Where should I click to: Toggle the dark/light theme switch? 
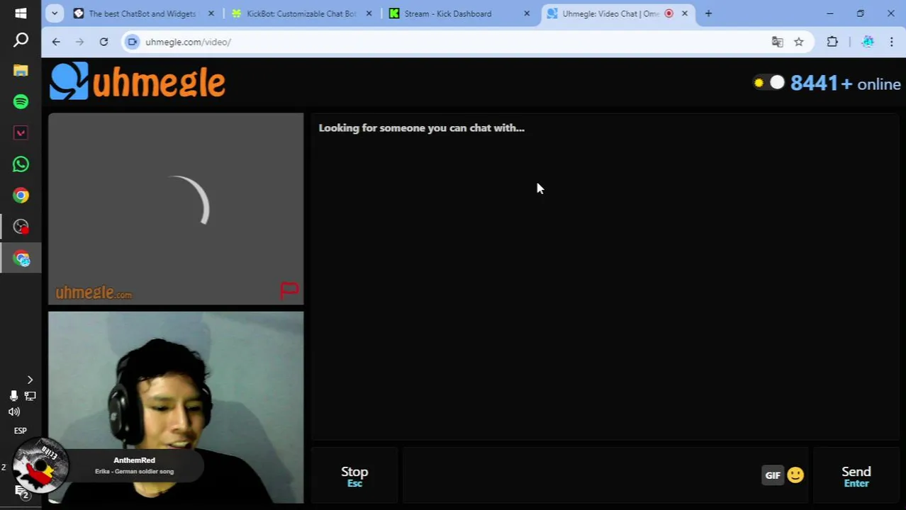pos(769,83)
